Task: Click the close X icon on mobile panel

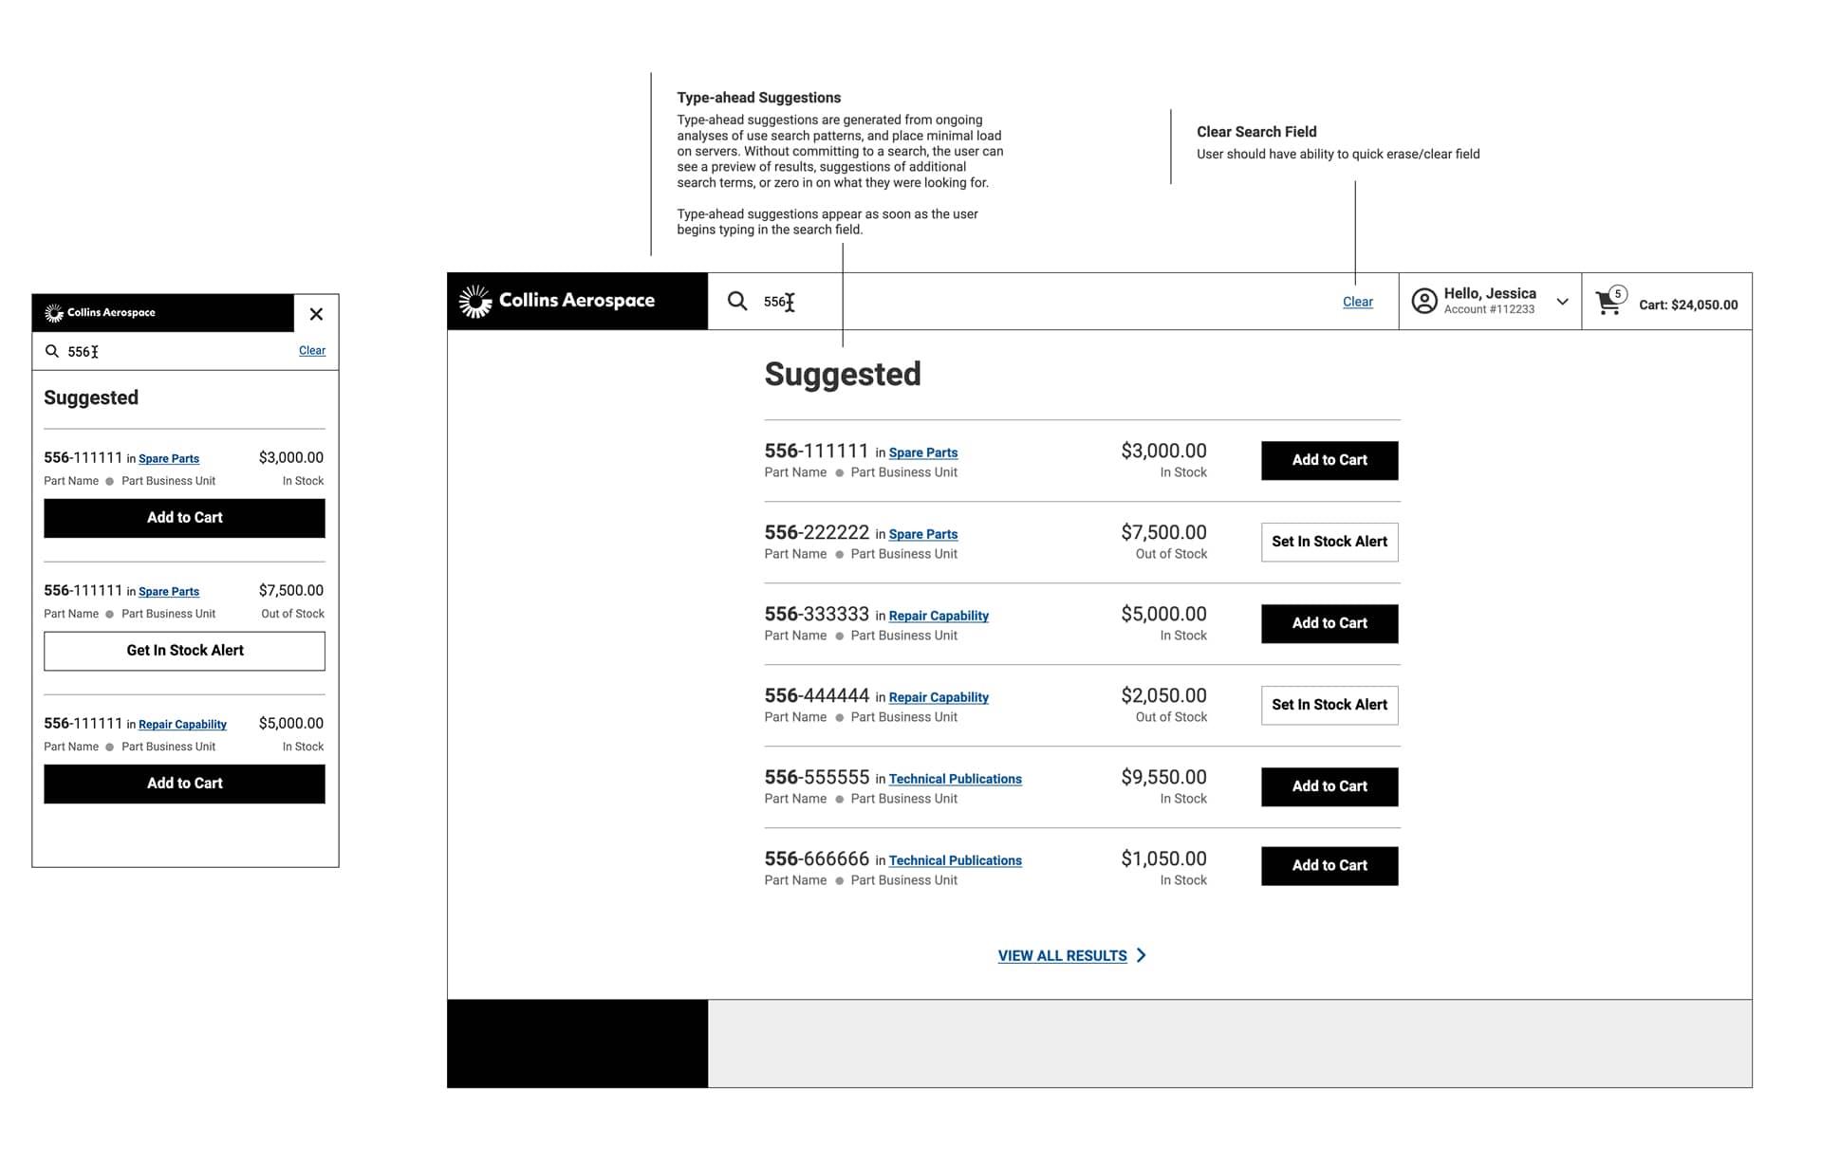Action: 316,315
